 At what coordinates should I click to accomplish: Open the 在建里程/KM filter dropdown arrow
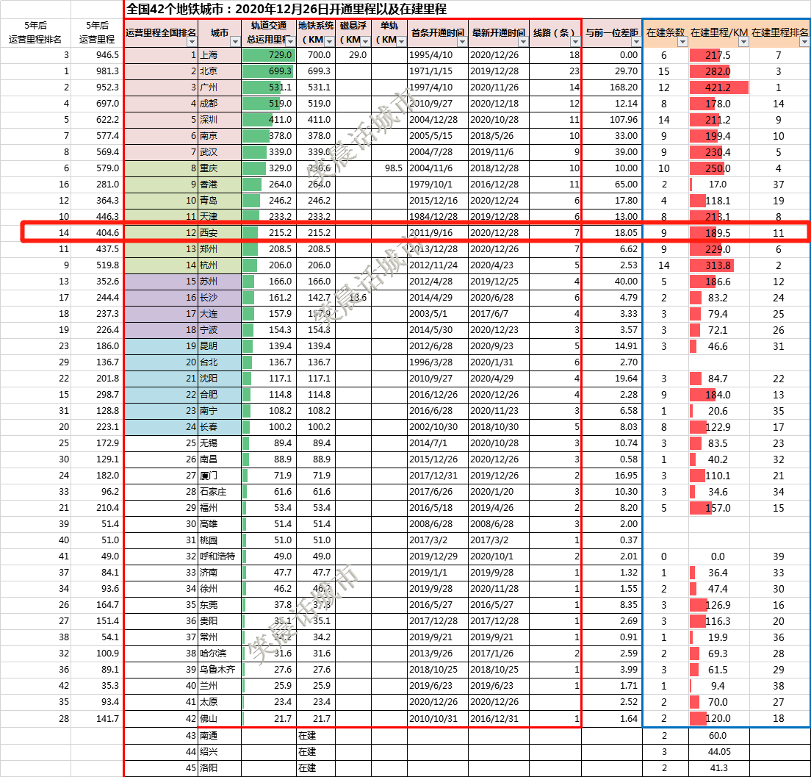(x=743, y=41)
